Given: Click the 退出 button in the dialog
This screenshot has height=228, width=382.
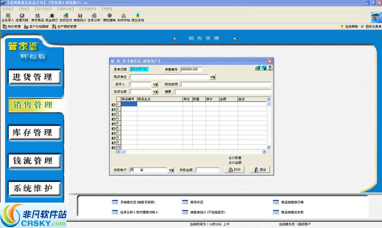Looking at the screenshot, I should pyautogui.click(x=260, y=170).
